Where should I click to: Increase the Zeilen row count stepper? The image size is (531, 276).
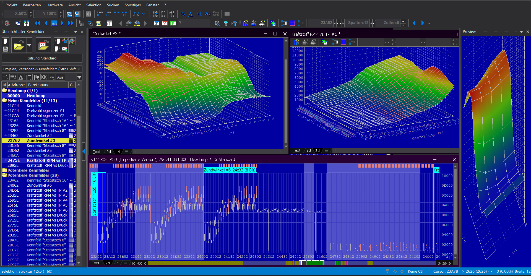tap(403, 21)
